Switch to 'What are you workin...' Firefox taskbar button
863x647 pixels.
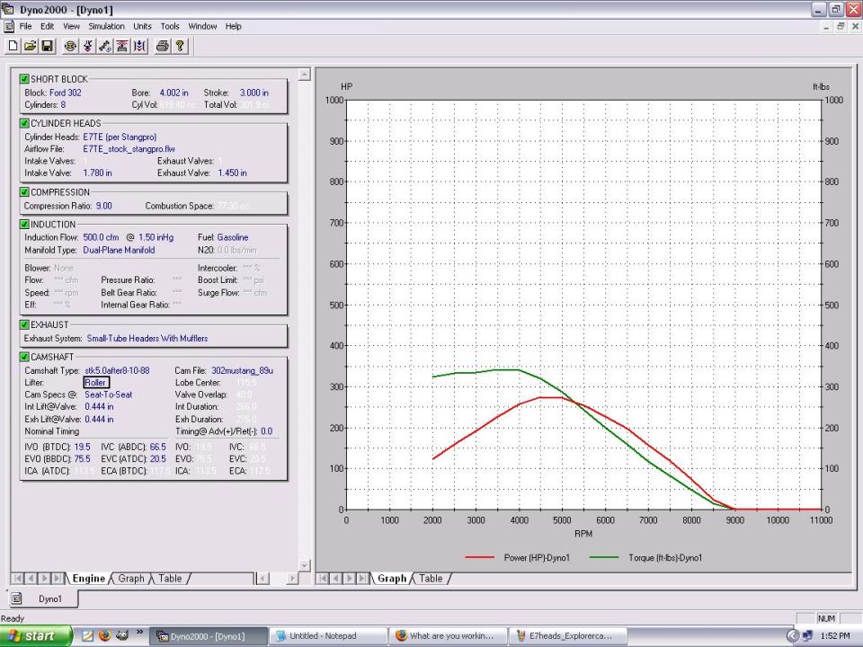(448, 636)
